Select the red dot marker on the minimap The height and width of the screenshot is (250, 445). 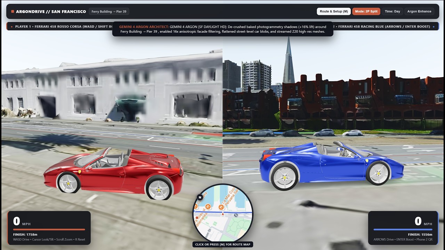pyautogui.click(x=197, y=218)
